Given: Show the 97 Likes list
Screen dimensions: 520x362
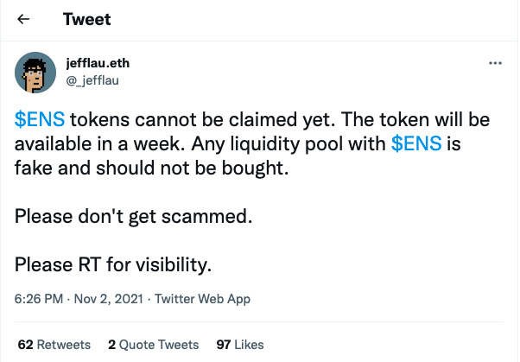Looking at the screenshot, I should (x=240, y=344).
